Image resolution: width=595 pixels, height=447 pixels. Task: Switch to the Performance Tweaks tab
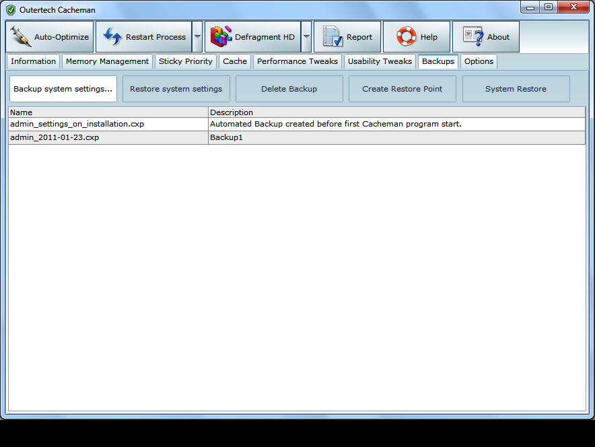tap(297, 61)
